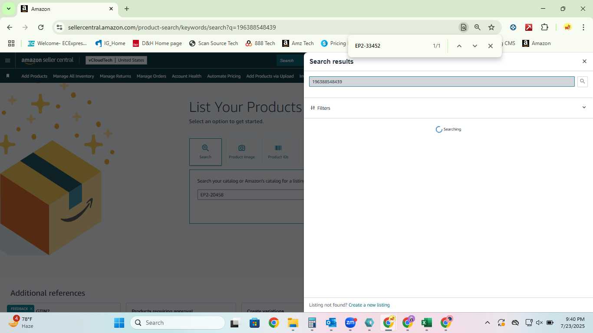Click the find-in-page icon in address bar

(464, 27)
